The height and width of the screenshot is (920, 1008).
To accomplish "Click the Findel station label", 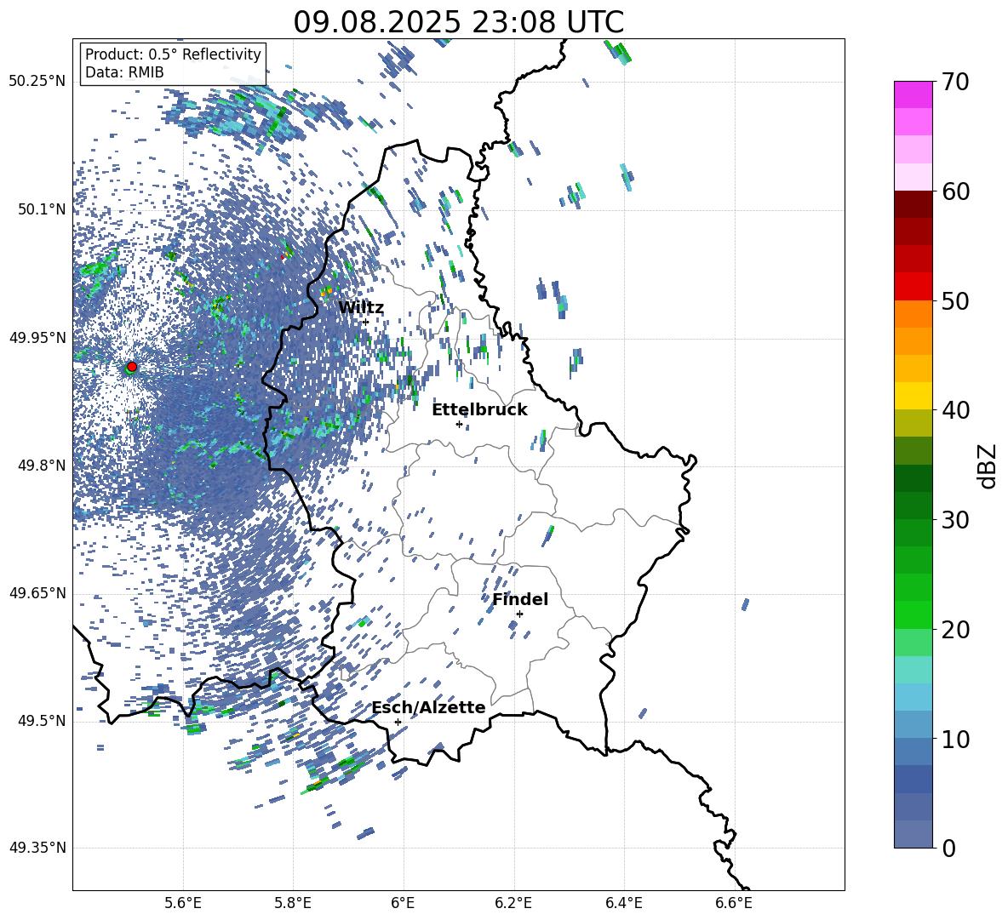I will coord(520,599).
